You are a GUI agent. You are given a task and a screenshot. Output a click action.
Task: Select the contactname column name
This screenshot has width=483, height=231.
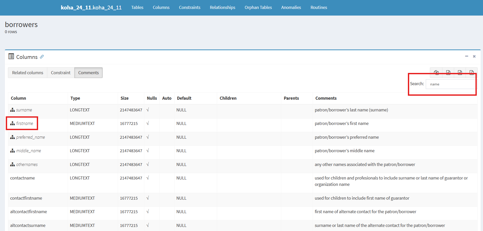22,178
